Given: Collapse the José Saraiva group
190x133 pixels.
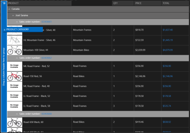Looking at the screenshot, I should coord(13,16).
